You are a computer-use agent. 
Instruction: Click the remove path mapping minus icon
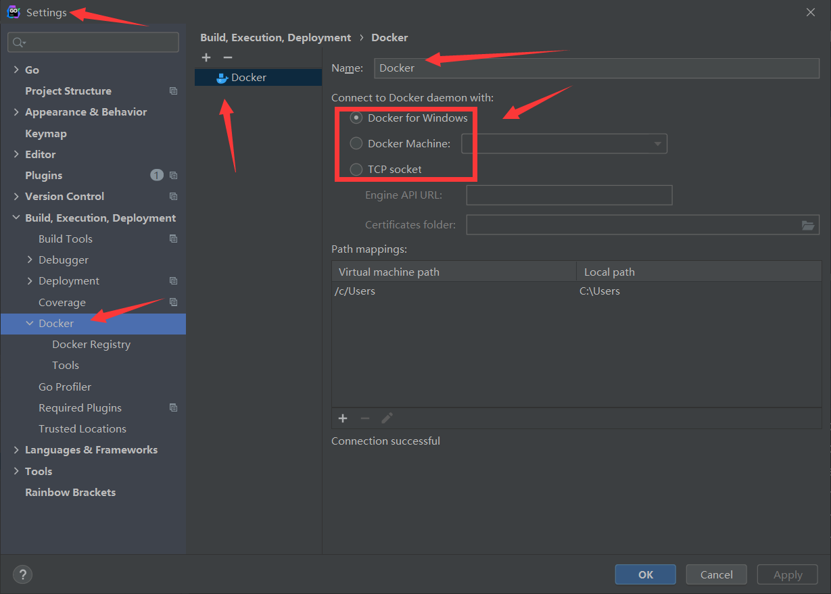[x=365, y=418]
